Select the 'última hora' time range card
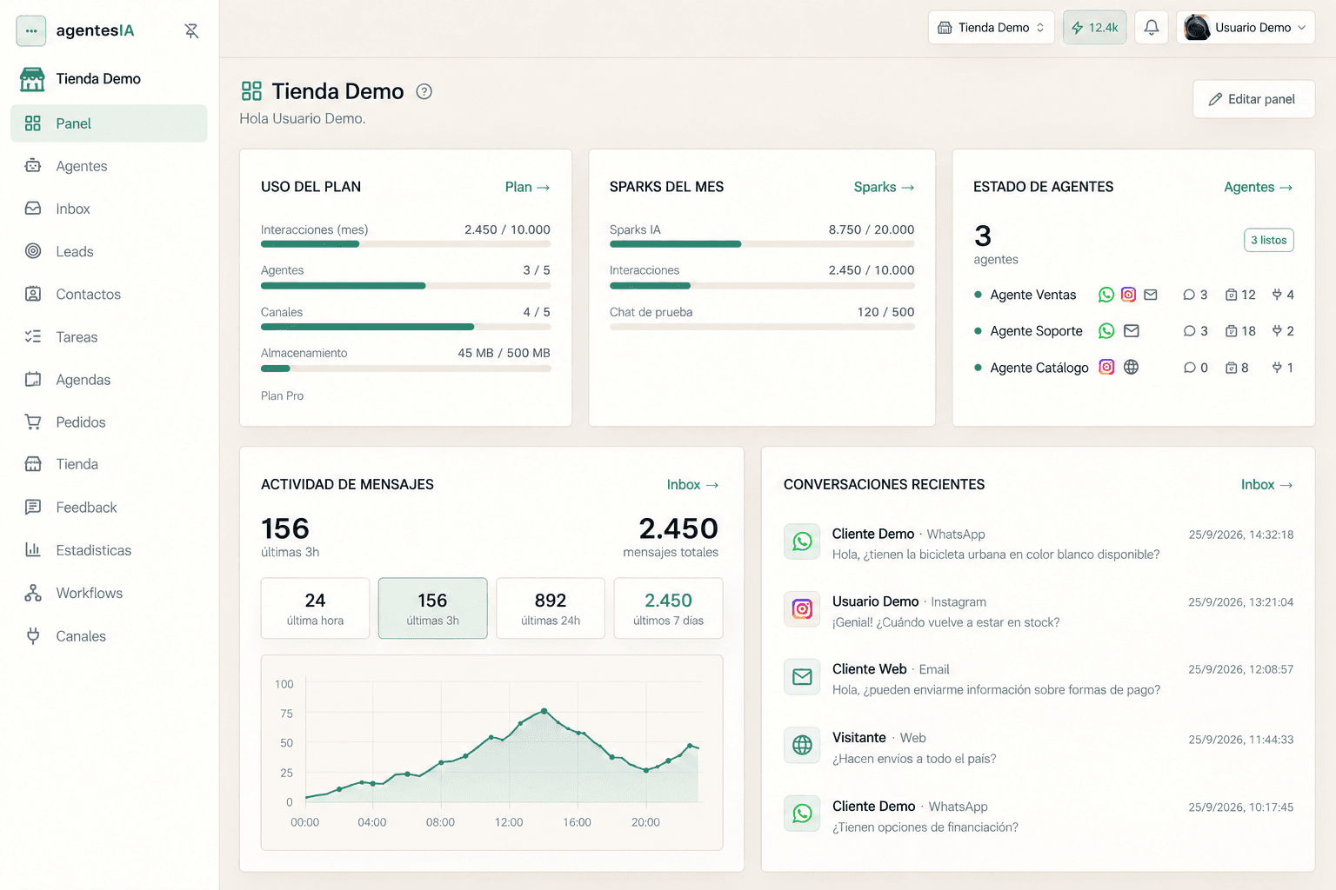1336x890 pixels. pos(315,608)
